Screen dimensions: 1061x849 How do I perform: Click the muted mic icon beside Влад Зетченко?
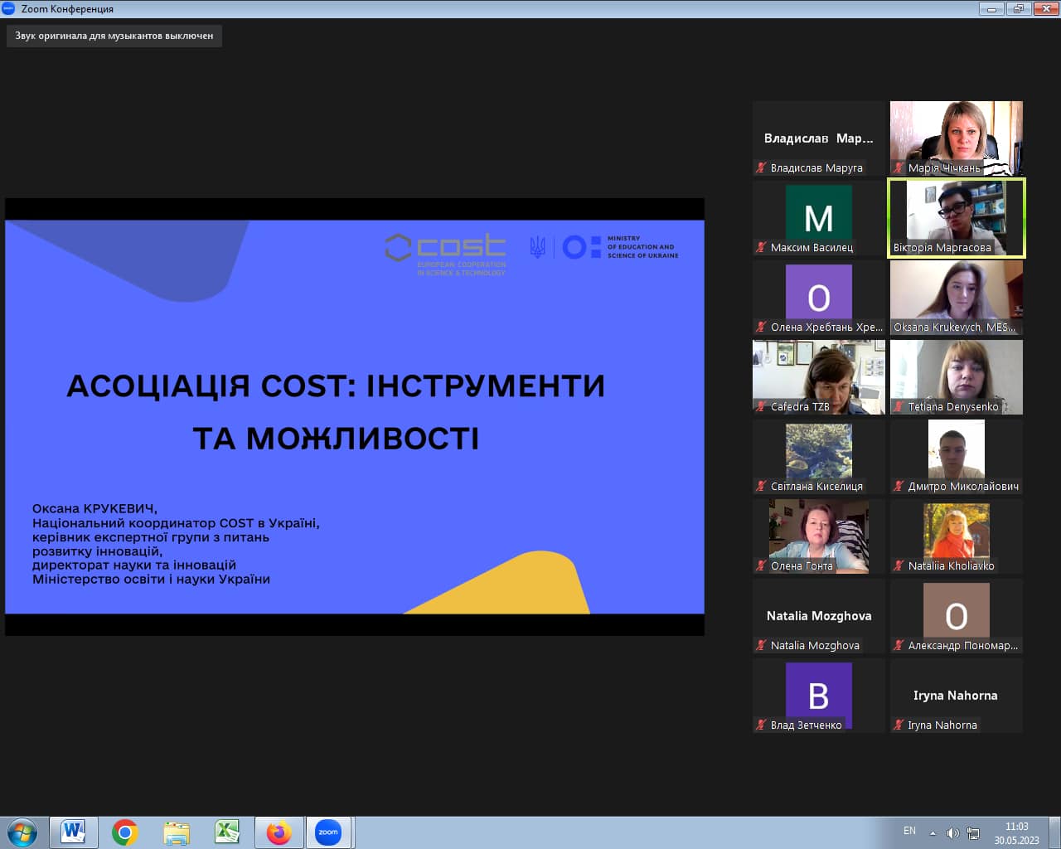pos(761,725)
